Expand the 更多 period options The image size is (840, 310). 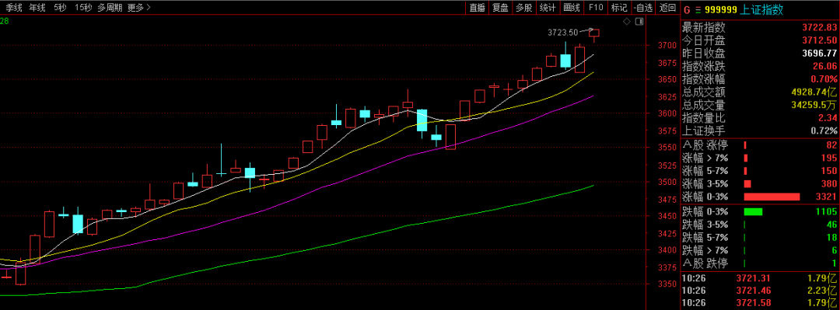click(138, 8)
